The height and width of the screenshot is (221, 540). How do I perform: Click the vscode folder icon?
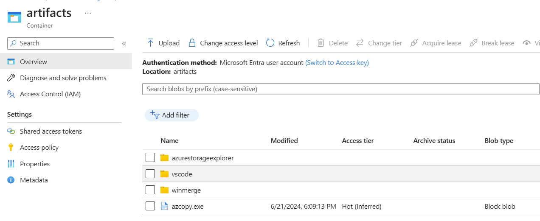click(165, 174)
